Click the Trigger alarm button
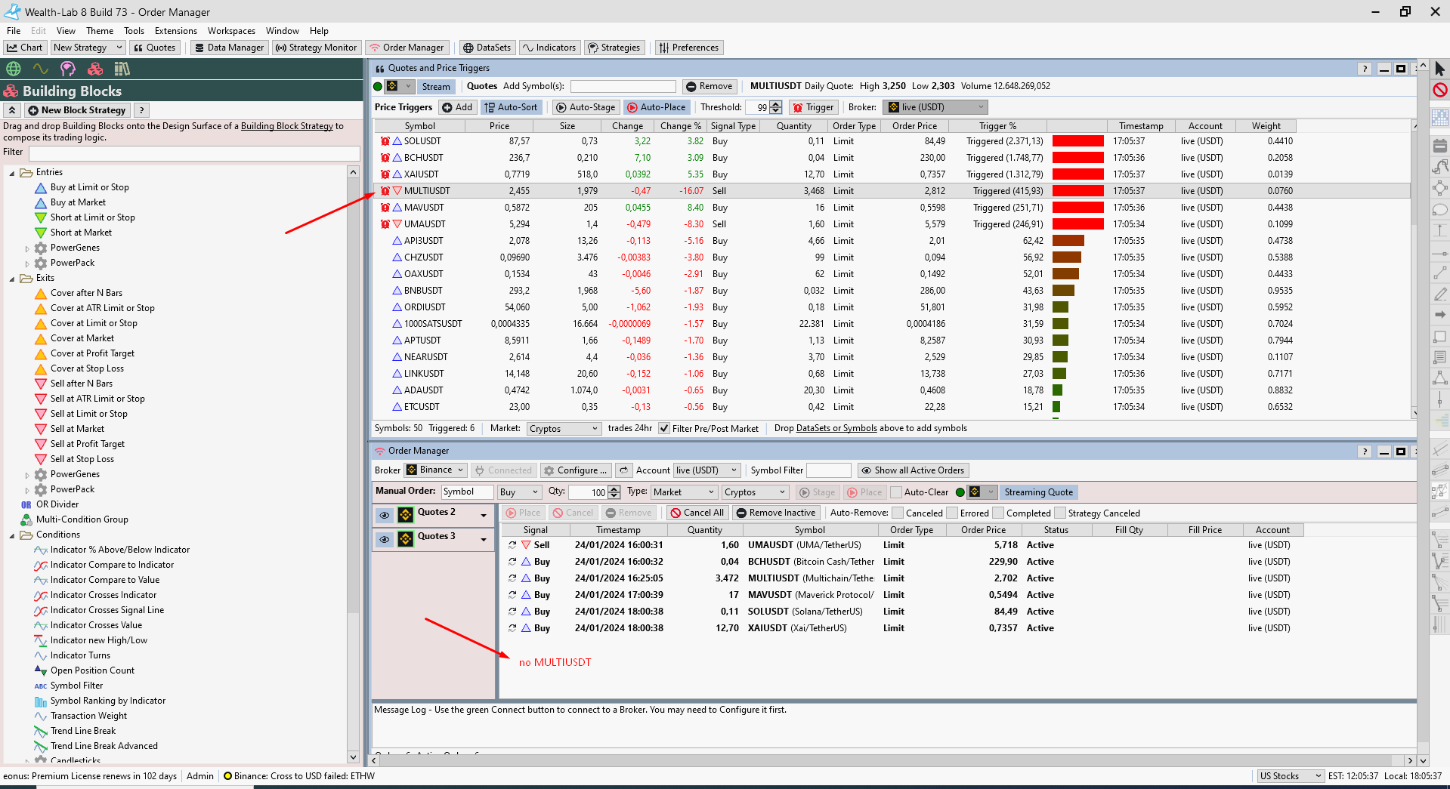 click(813, 107)
